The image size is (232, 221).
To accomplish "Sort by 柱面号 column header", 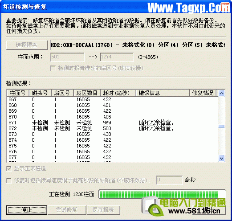I will click(18, 93).
